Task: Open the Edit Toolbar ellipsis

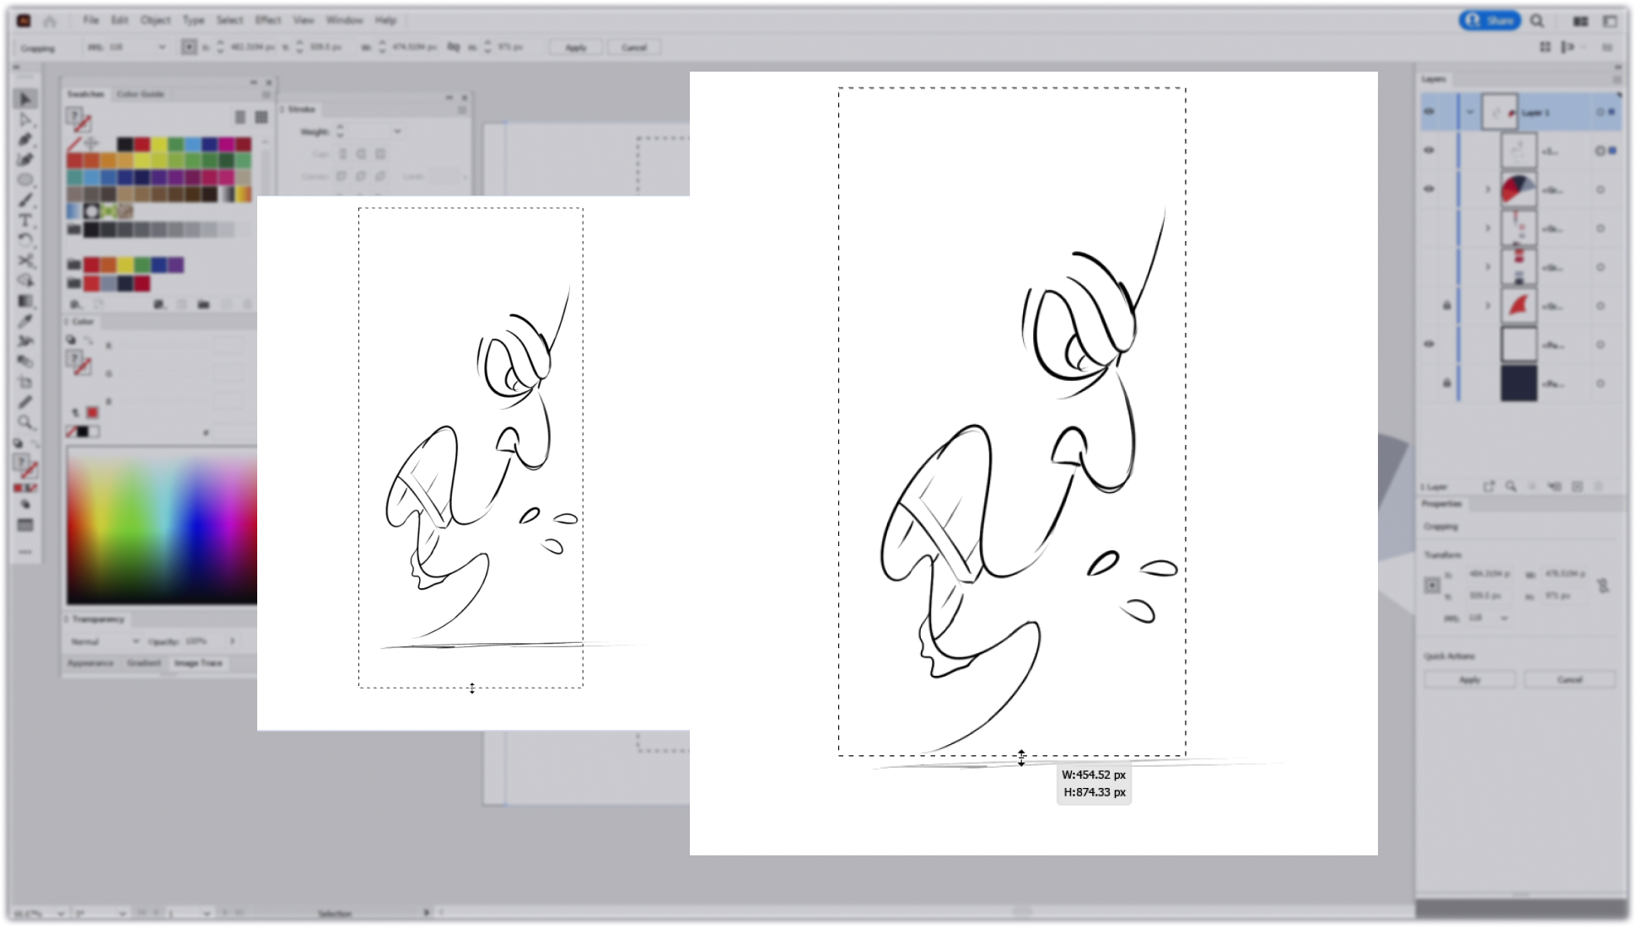Action: (x=25, y=553)
